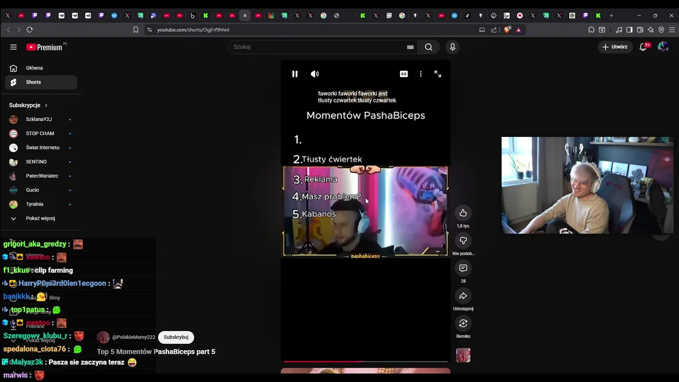Viewport: 679px width, 382px height.
Task: Open Gucio subscription channel
Action: pyautogui.click(x=41, y=190)
